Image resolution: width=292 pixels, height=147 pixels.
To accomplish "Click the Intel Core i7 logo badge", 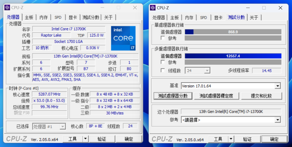I will 123,38.
